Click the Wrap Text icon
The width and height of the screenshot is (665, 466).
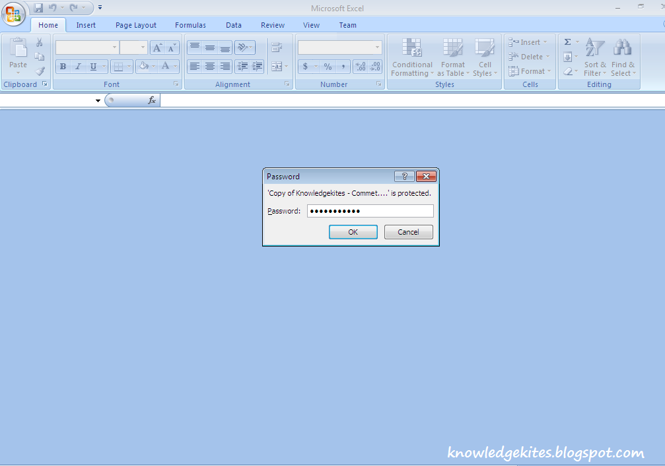[277, 47]
